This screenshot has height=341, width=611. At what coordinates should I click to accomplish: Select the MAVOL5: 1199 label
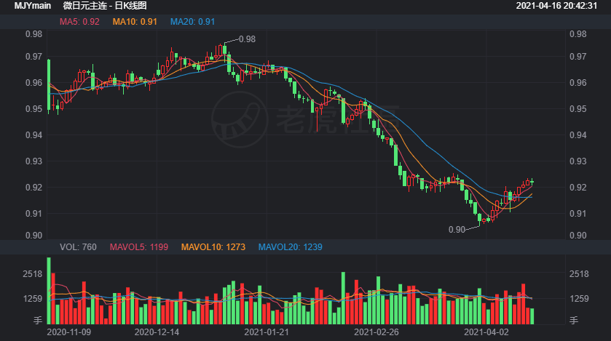(x=138, y=247)
